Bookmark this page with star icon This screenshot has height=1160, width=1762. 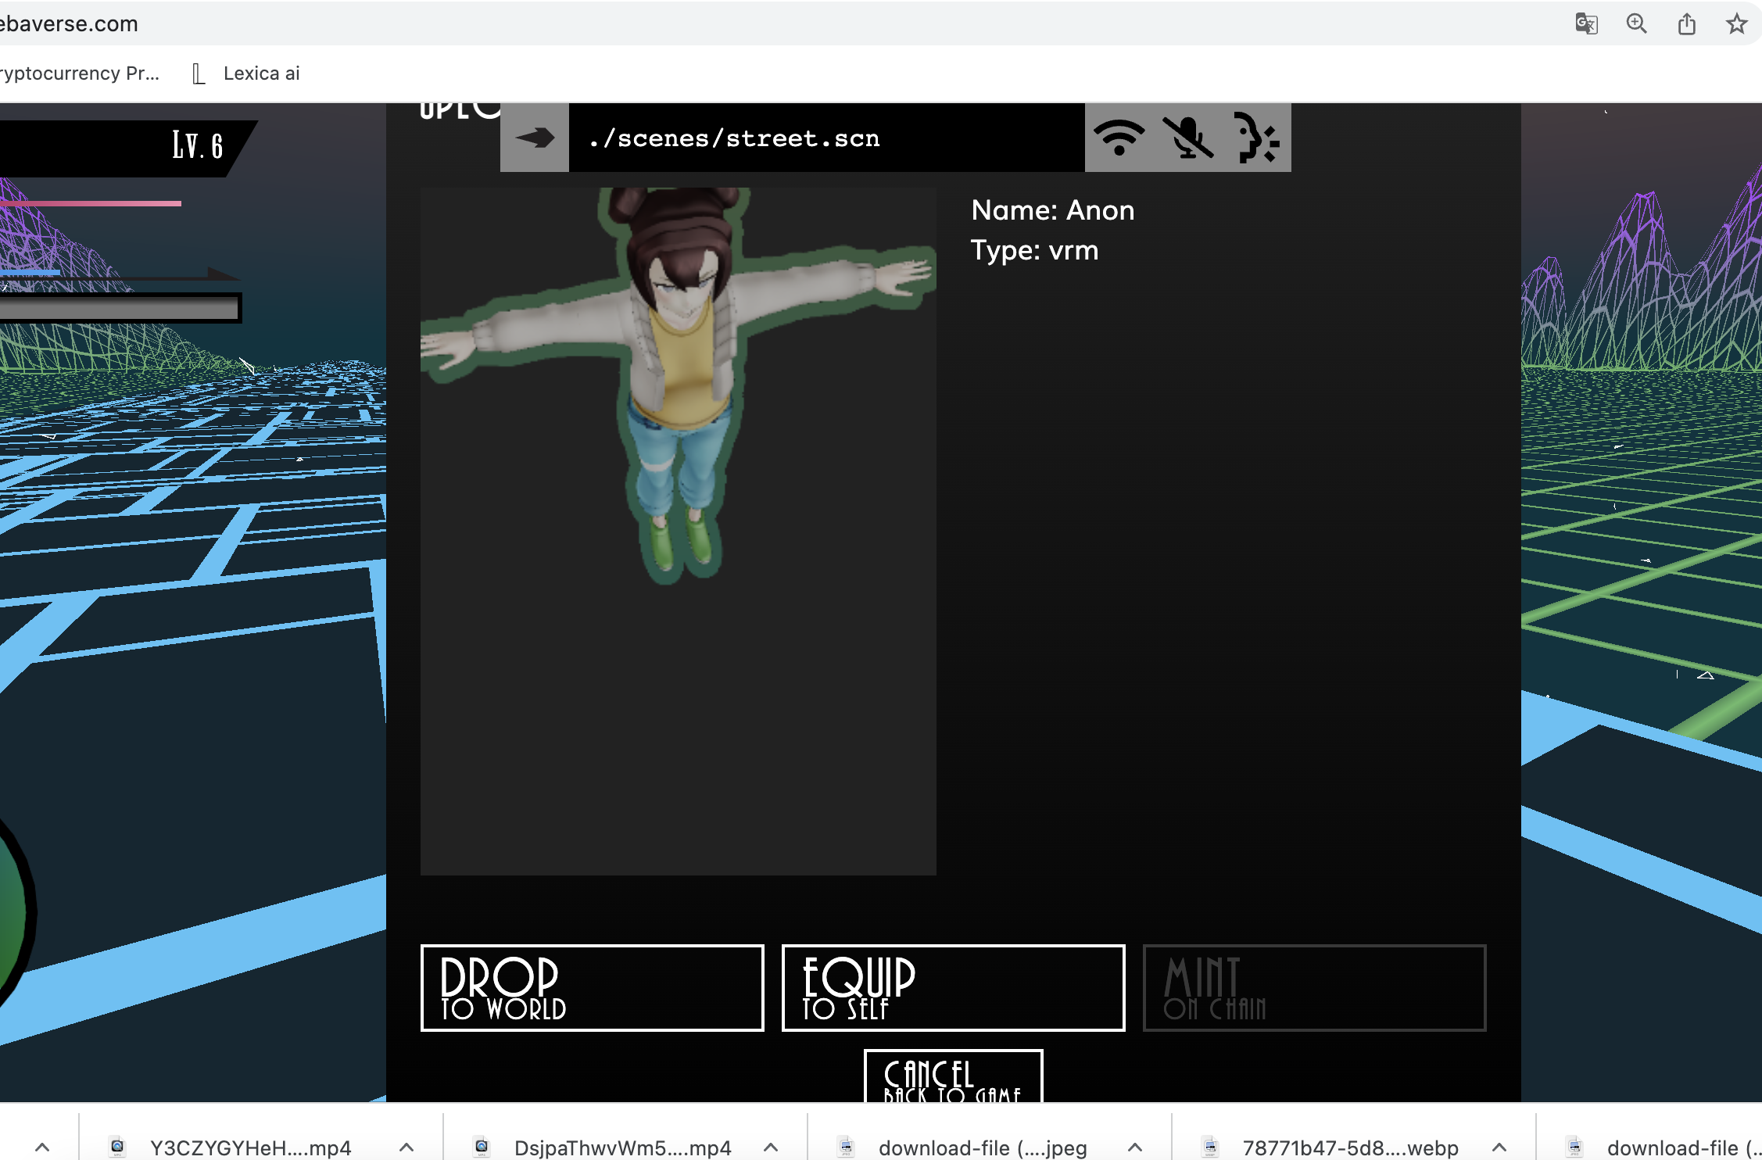click(1736, 24)
